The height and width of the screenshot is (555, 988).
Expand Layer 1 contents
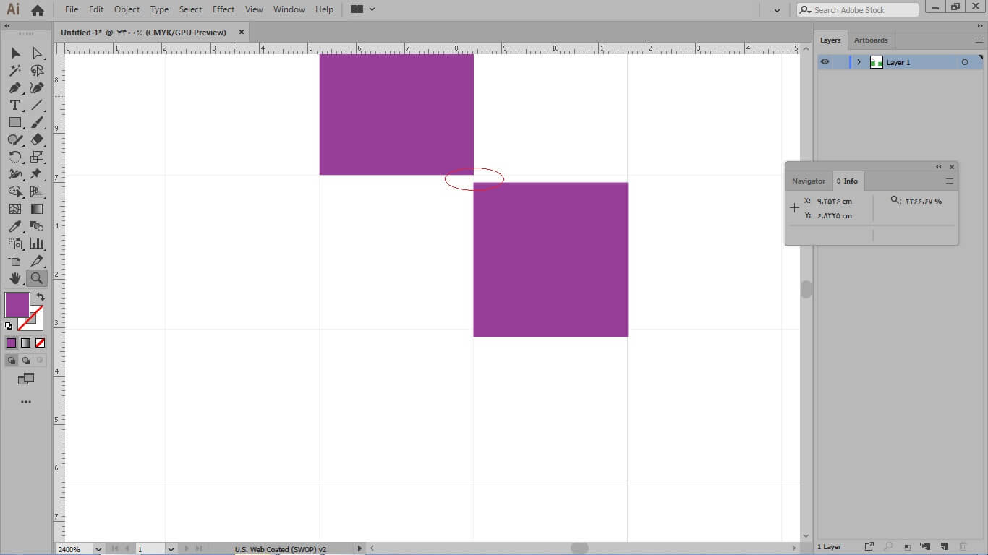coord(859,62)
